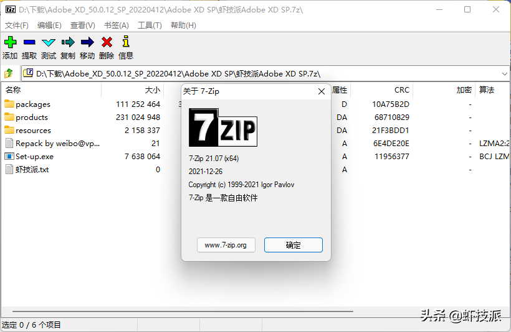The height and width of the screenshot is (332, 511).
Task: Select the Set-up.exe file name
Action: coord(34,157)
